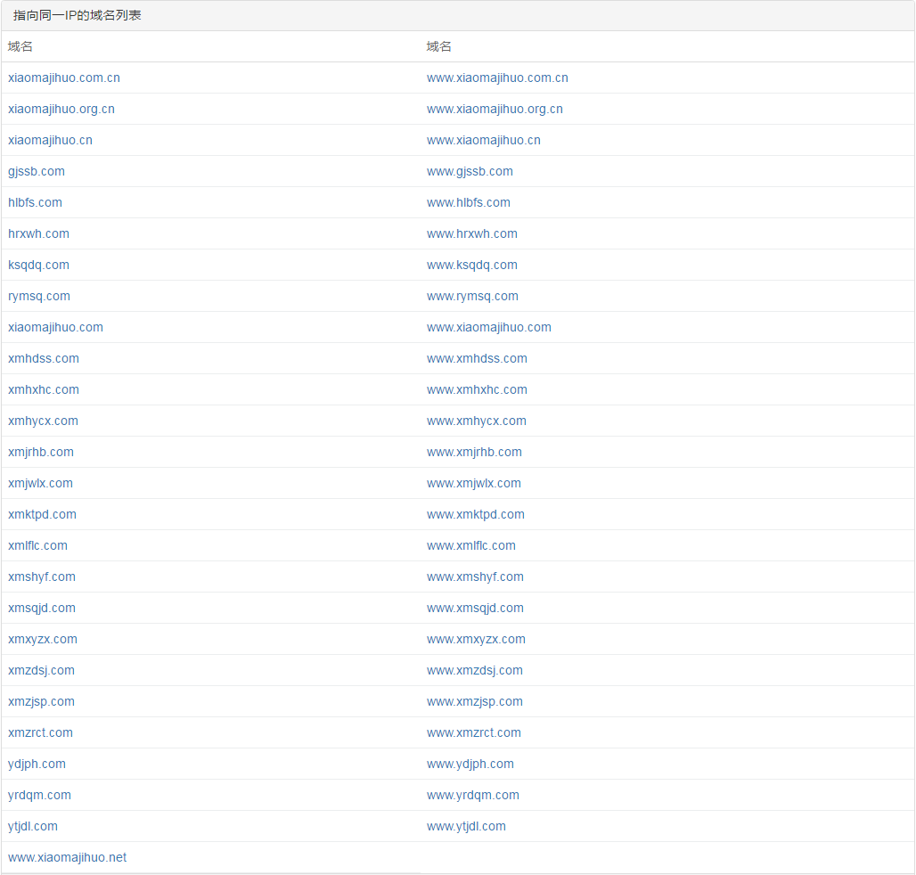Visit www.xmzdsj.com
The height and width of the screenshot is (875, 916).
[x=475, y=671]
